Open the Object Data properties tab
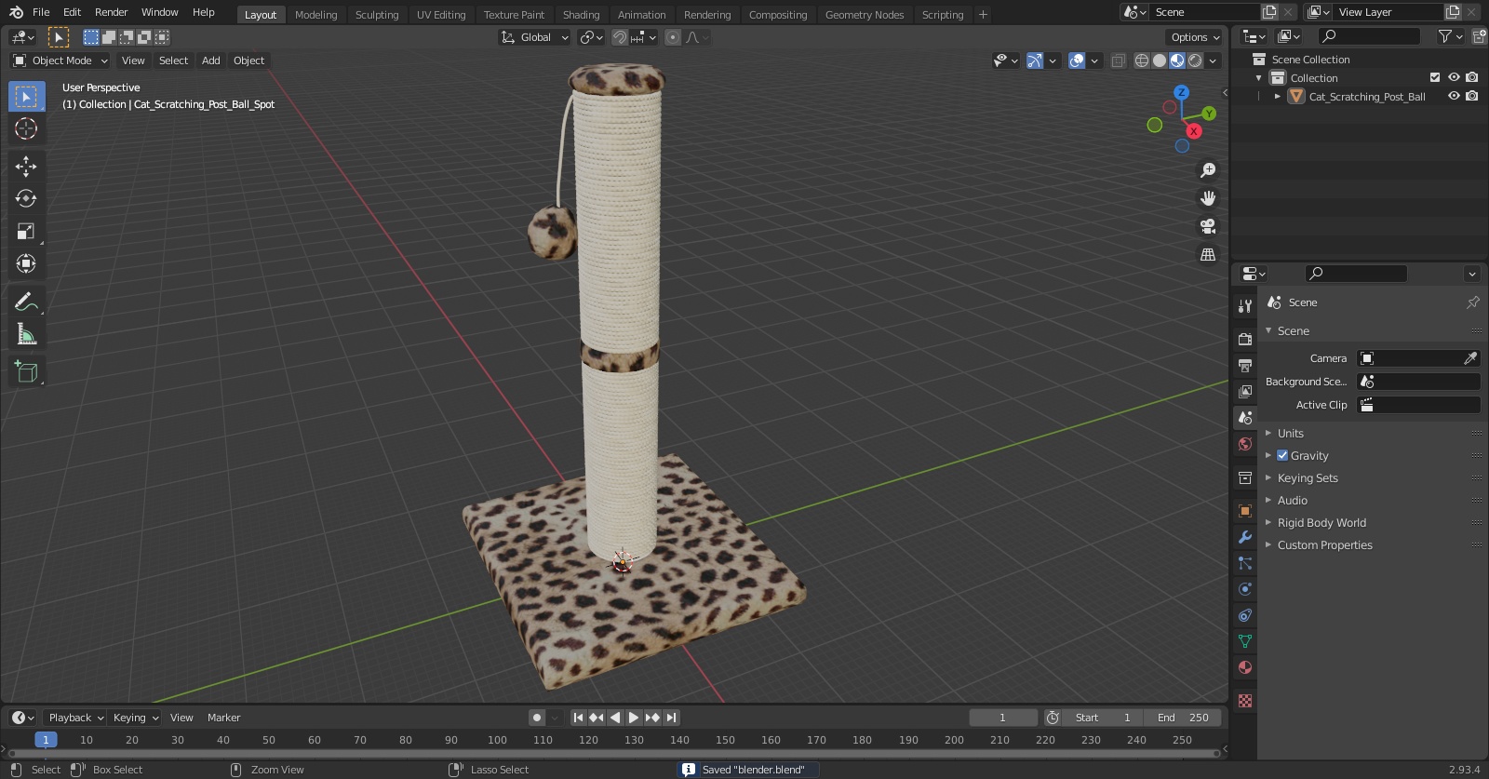Image resolution: width=1489 pixels, height=779 pixels. 1245,641
